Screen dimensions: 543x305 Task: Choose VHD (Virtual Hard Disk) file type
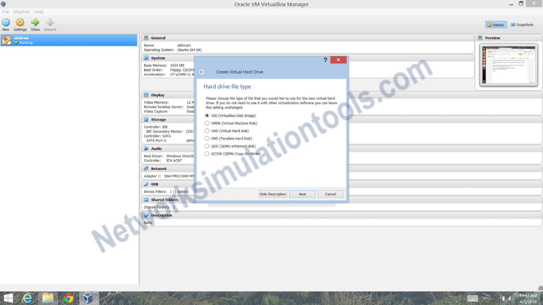(207, 131)
